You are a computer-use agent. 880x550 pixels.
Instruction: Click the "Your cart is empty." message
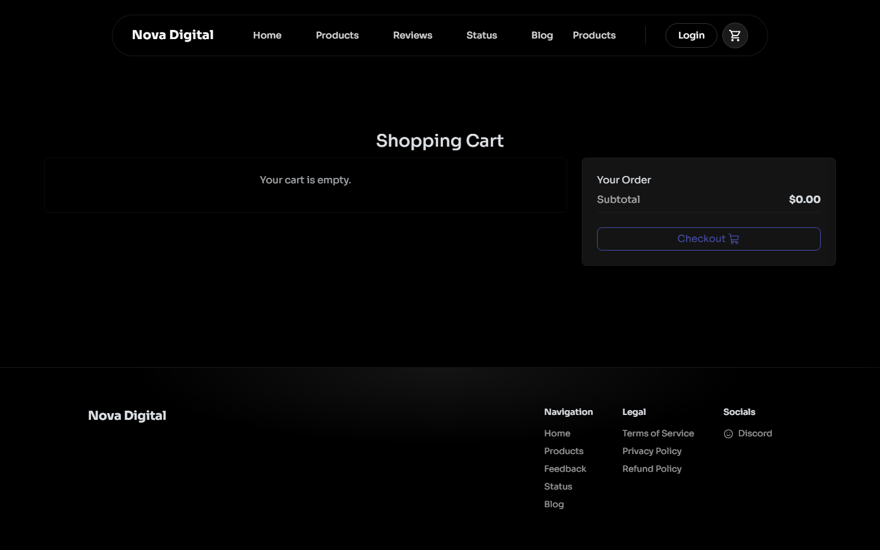point(306,180)
